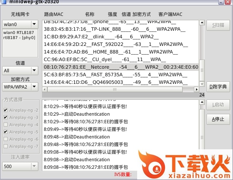Viewport: 233px width, 180px height.
Task: Select the TP-LINK_888 network row
Action: (120, 29)
